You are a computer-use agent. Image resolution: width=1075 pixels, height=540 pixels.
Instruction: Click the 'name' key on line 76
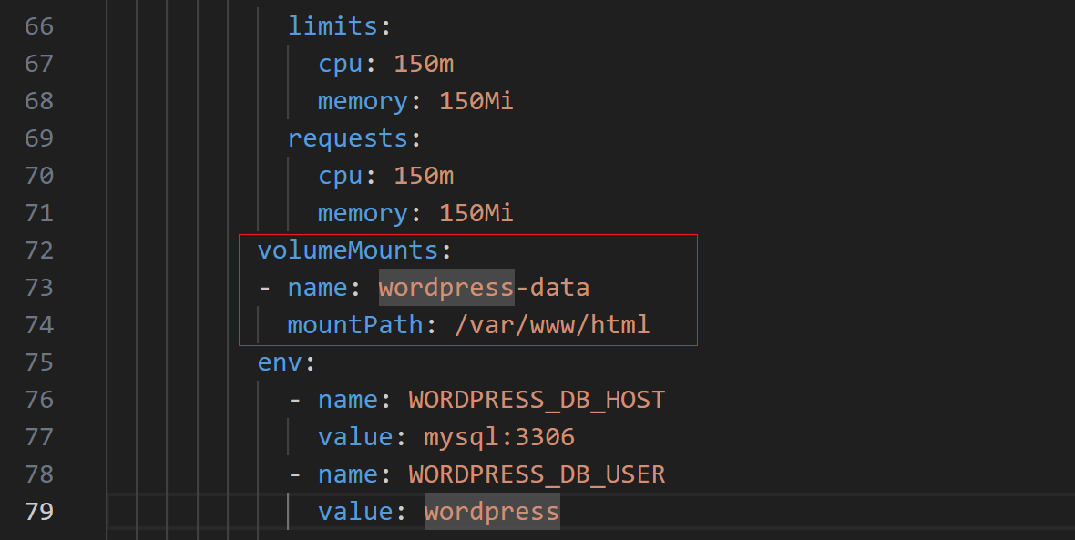348,400
